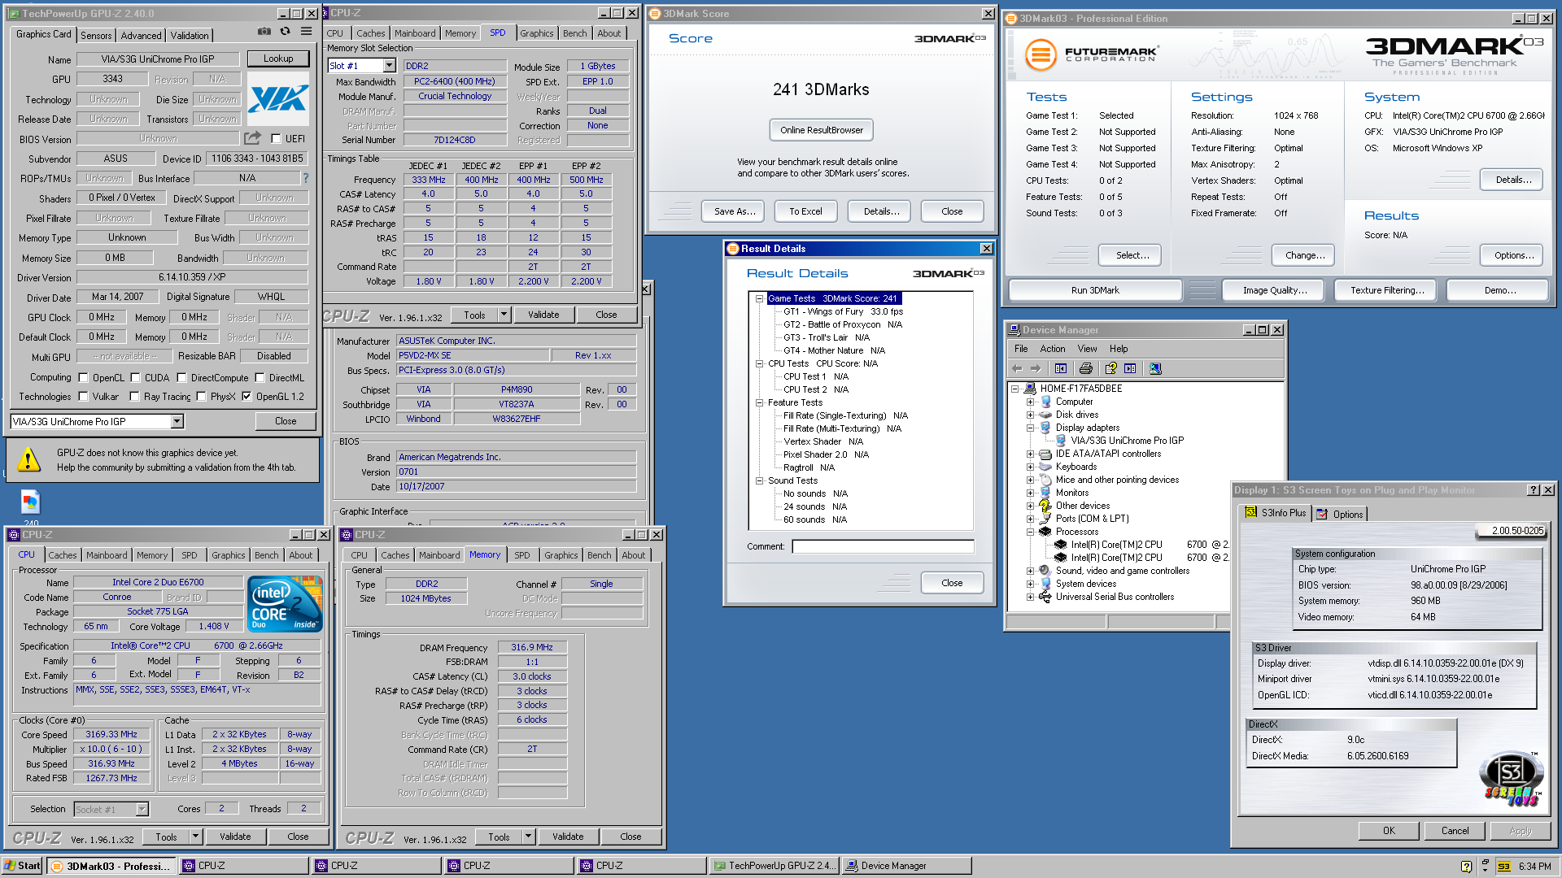
Task: Click the Run 3DMark button
Action: pos(1095,290)
